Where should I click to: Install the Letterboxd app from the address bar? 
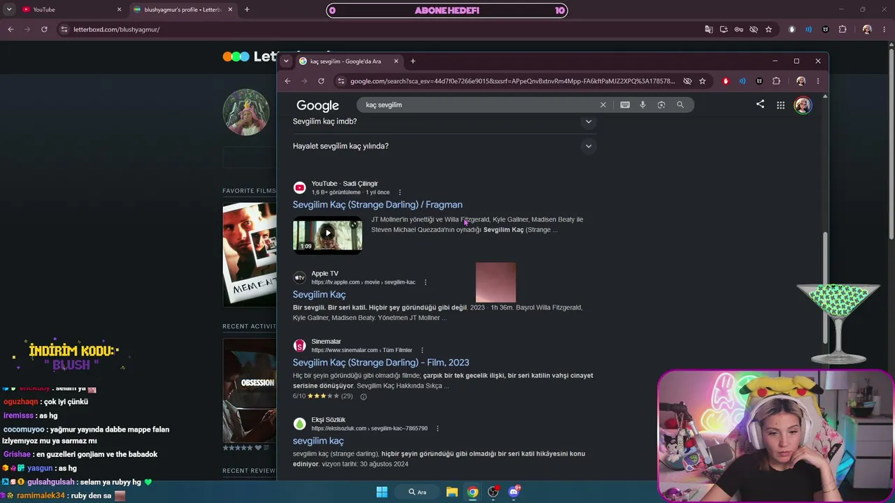(x=724, y=29)
